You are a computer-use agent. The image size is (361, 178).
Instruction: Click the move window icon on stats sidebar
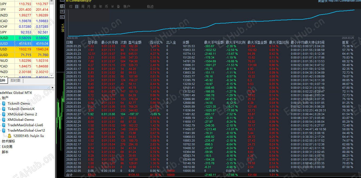coord(62,6)
